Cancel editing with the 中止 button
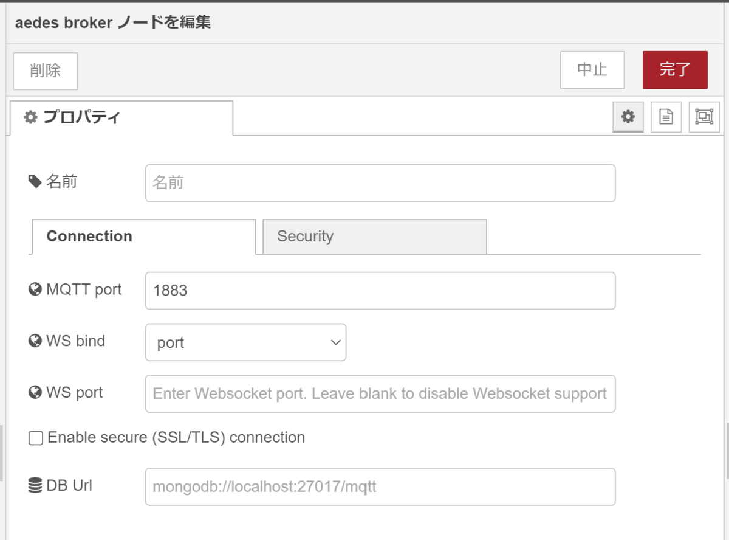Screen dimensions: 729x540 592,70
